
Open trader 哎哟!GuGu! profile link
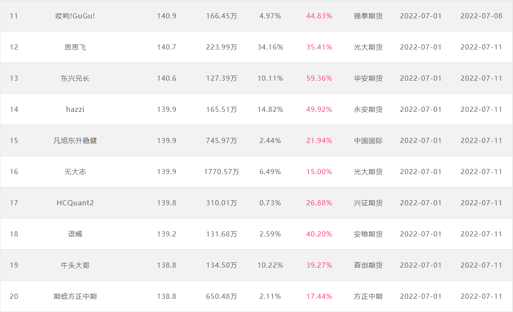click(75, 16)
